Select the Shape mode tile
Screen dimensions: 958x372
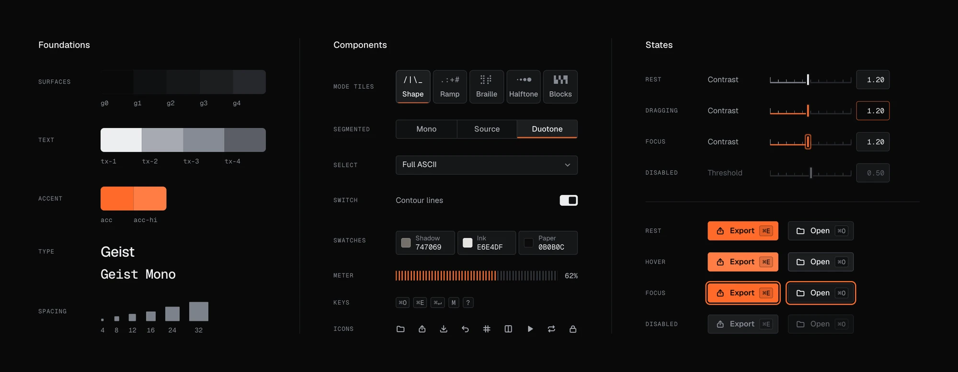click(x=413, y=87)
